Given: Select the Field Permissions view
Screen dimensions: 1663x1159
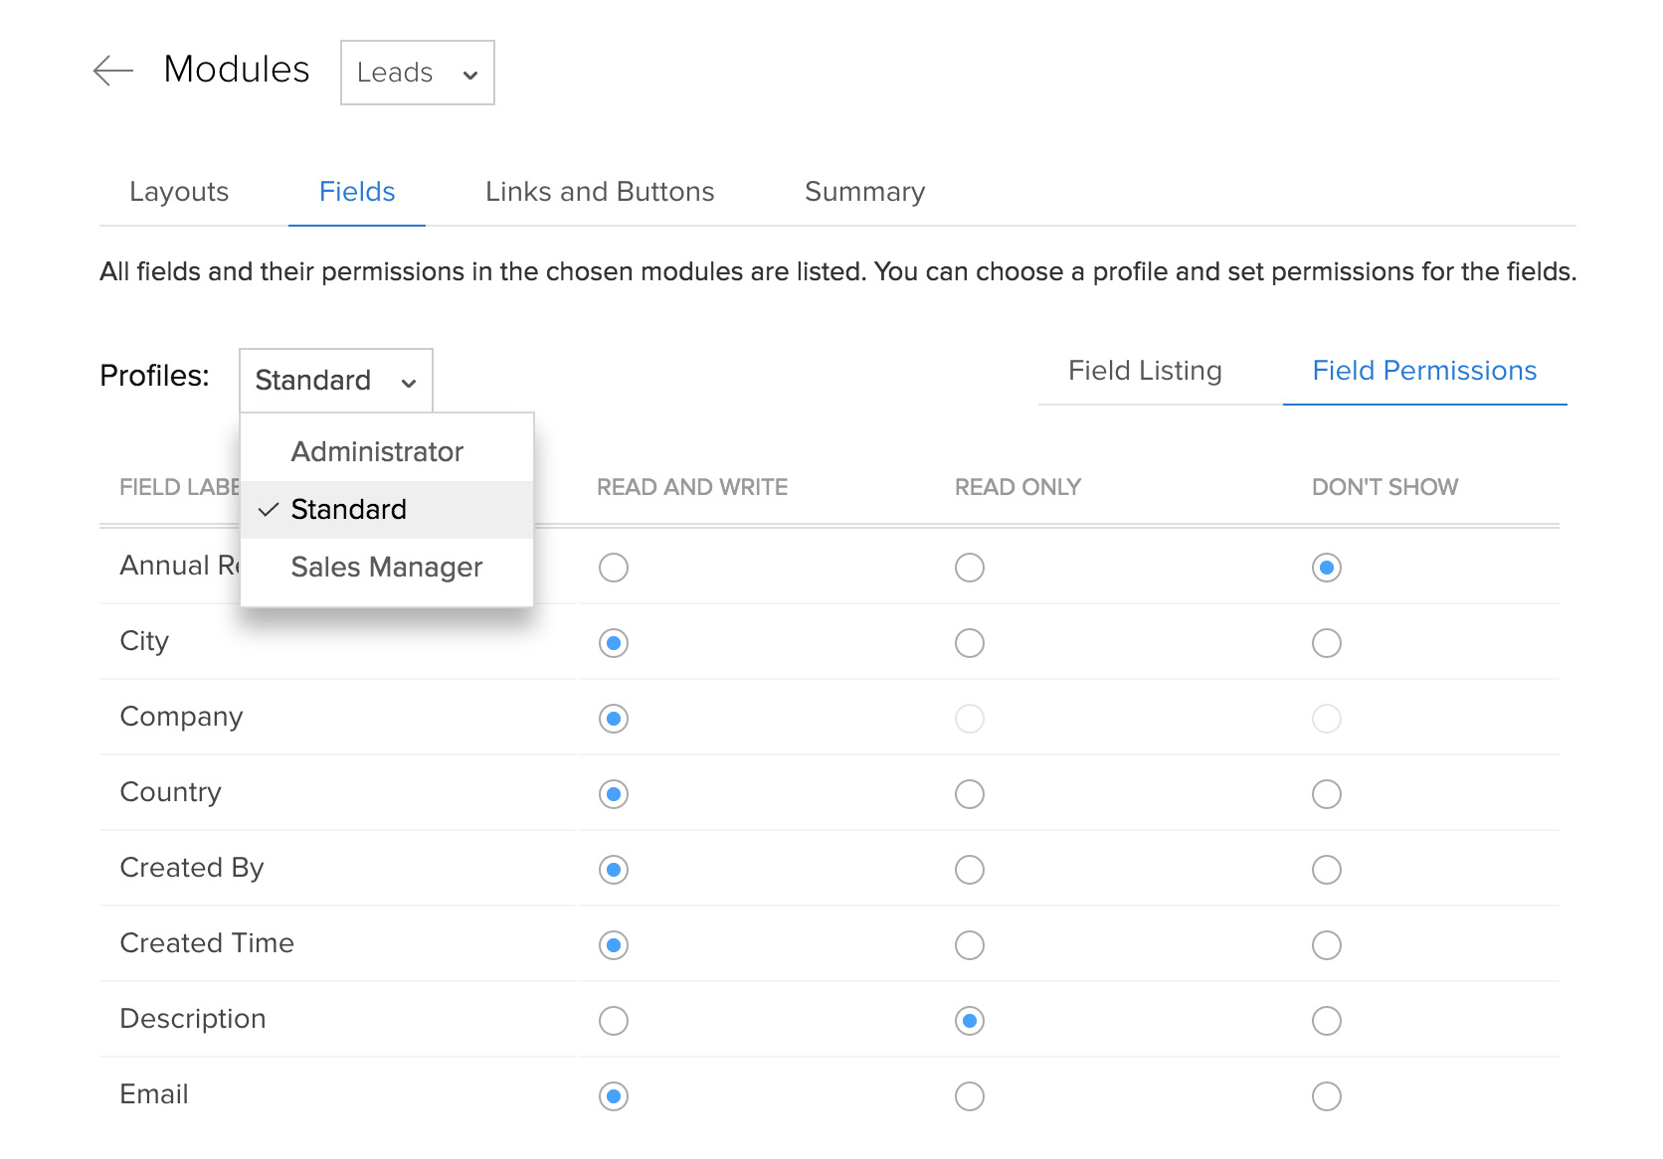Looking at the screenshot, I should pyautogui.click(x=1424, y=371).
